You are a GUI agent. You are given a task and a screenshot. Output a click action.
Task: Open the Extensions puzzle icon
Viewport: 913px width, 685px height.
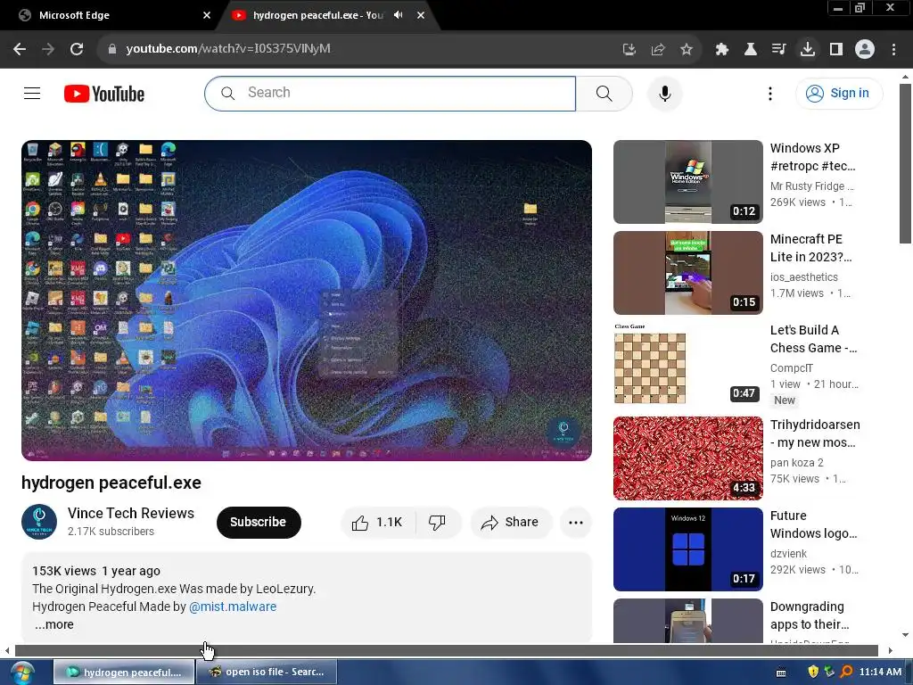tap(722, 49)
